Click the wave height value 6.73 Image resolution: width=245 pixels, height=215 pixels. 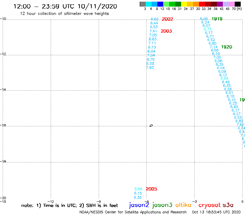point(152,47)
